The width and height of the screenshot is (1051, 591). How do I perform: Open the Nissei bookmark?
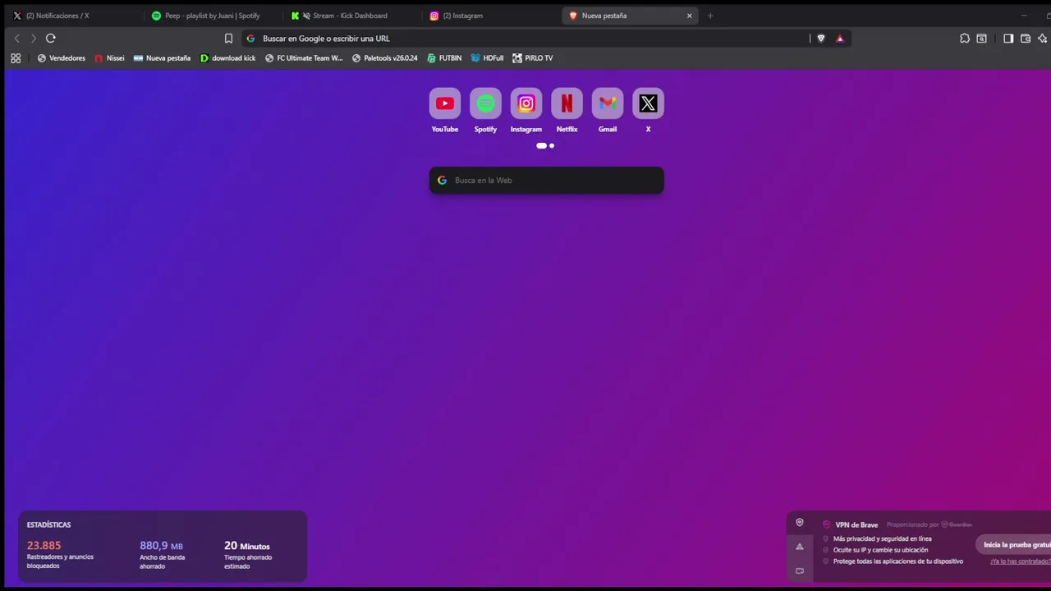[109, 58]
